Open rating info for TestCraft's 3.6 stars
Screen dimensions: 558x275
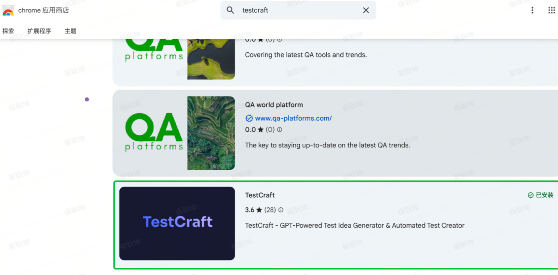[x=280, y=210]
